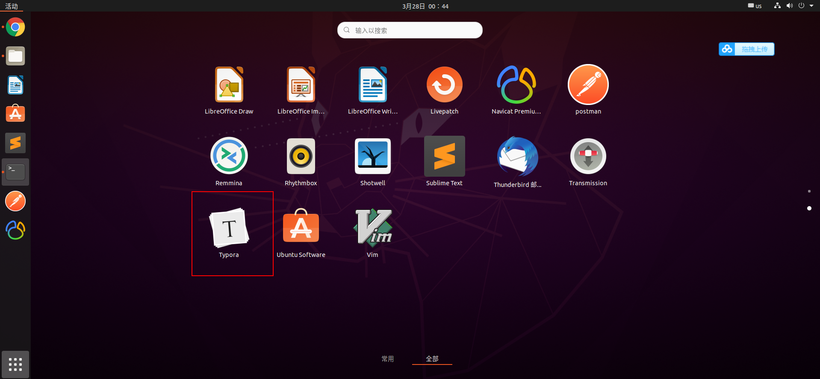820x379 pixels.
Task: Click the volume speaker icon
Action: (790, 6)
